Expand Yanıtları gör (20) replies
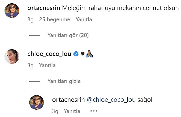This screenshot has height=117, width=181. click(68, 35)
